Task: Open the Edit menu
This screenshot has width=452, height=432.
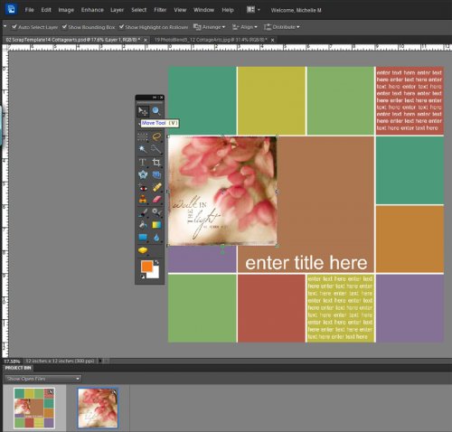Action: (46, 10)
